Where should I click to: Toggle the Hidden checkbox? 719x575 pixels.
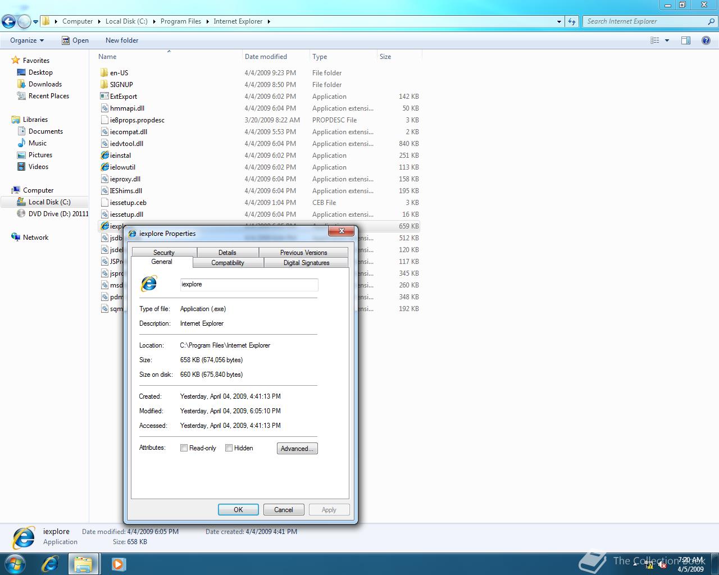click(x=229, y=448)
